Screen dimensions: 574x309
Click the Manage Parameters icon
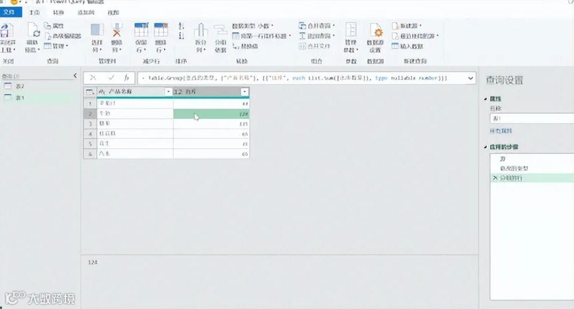click(351, 30)
